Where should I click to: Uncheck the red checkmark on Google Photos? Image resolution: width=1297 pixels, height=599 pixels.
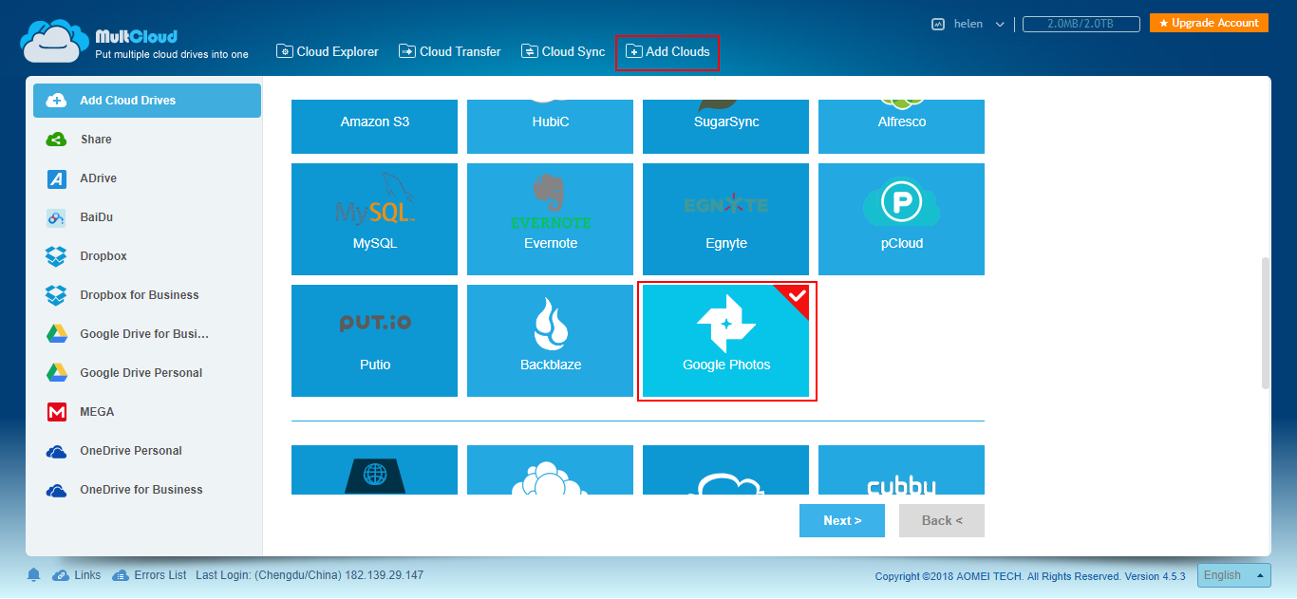(797, 296)
